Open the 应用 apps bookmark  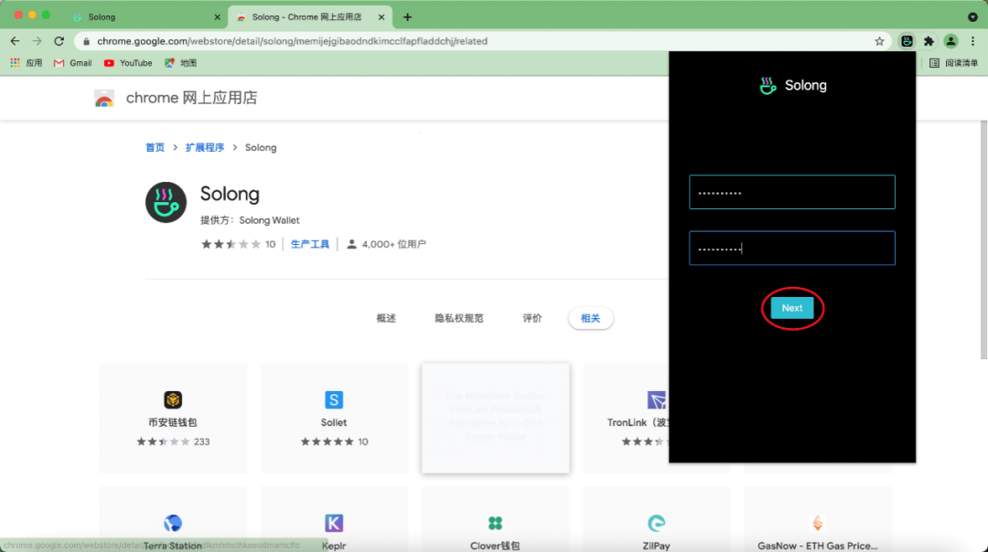[26, 63]
